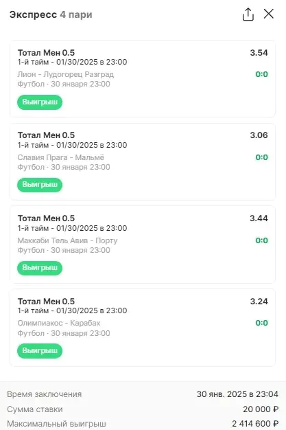Click Выигрыш badge for Олимпиакос - Карабах
The height and width of the screenshot is (430, 286).
[40, 351]
